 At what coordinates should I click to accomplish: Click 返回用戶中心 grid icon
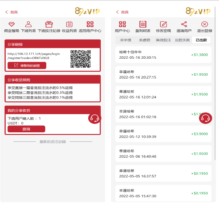point(90,24)
